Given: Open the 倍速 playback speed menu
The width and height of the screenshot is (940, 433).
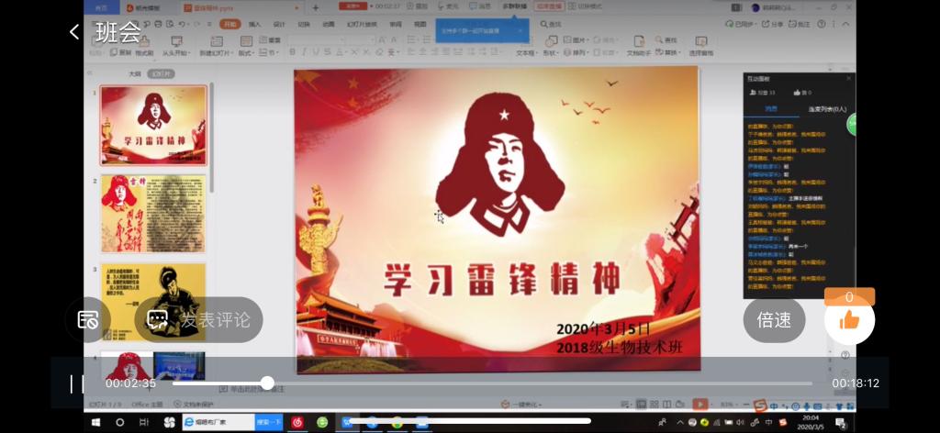Looking at the screenshot, I should [x=774, y=320].
